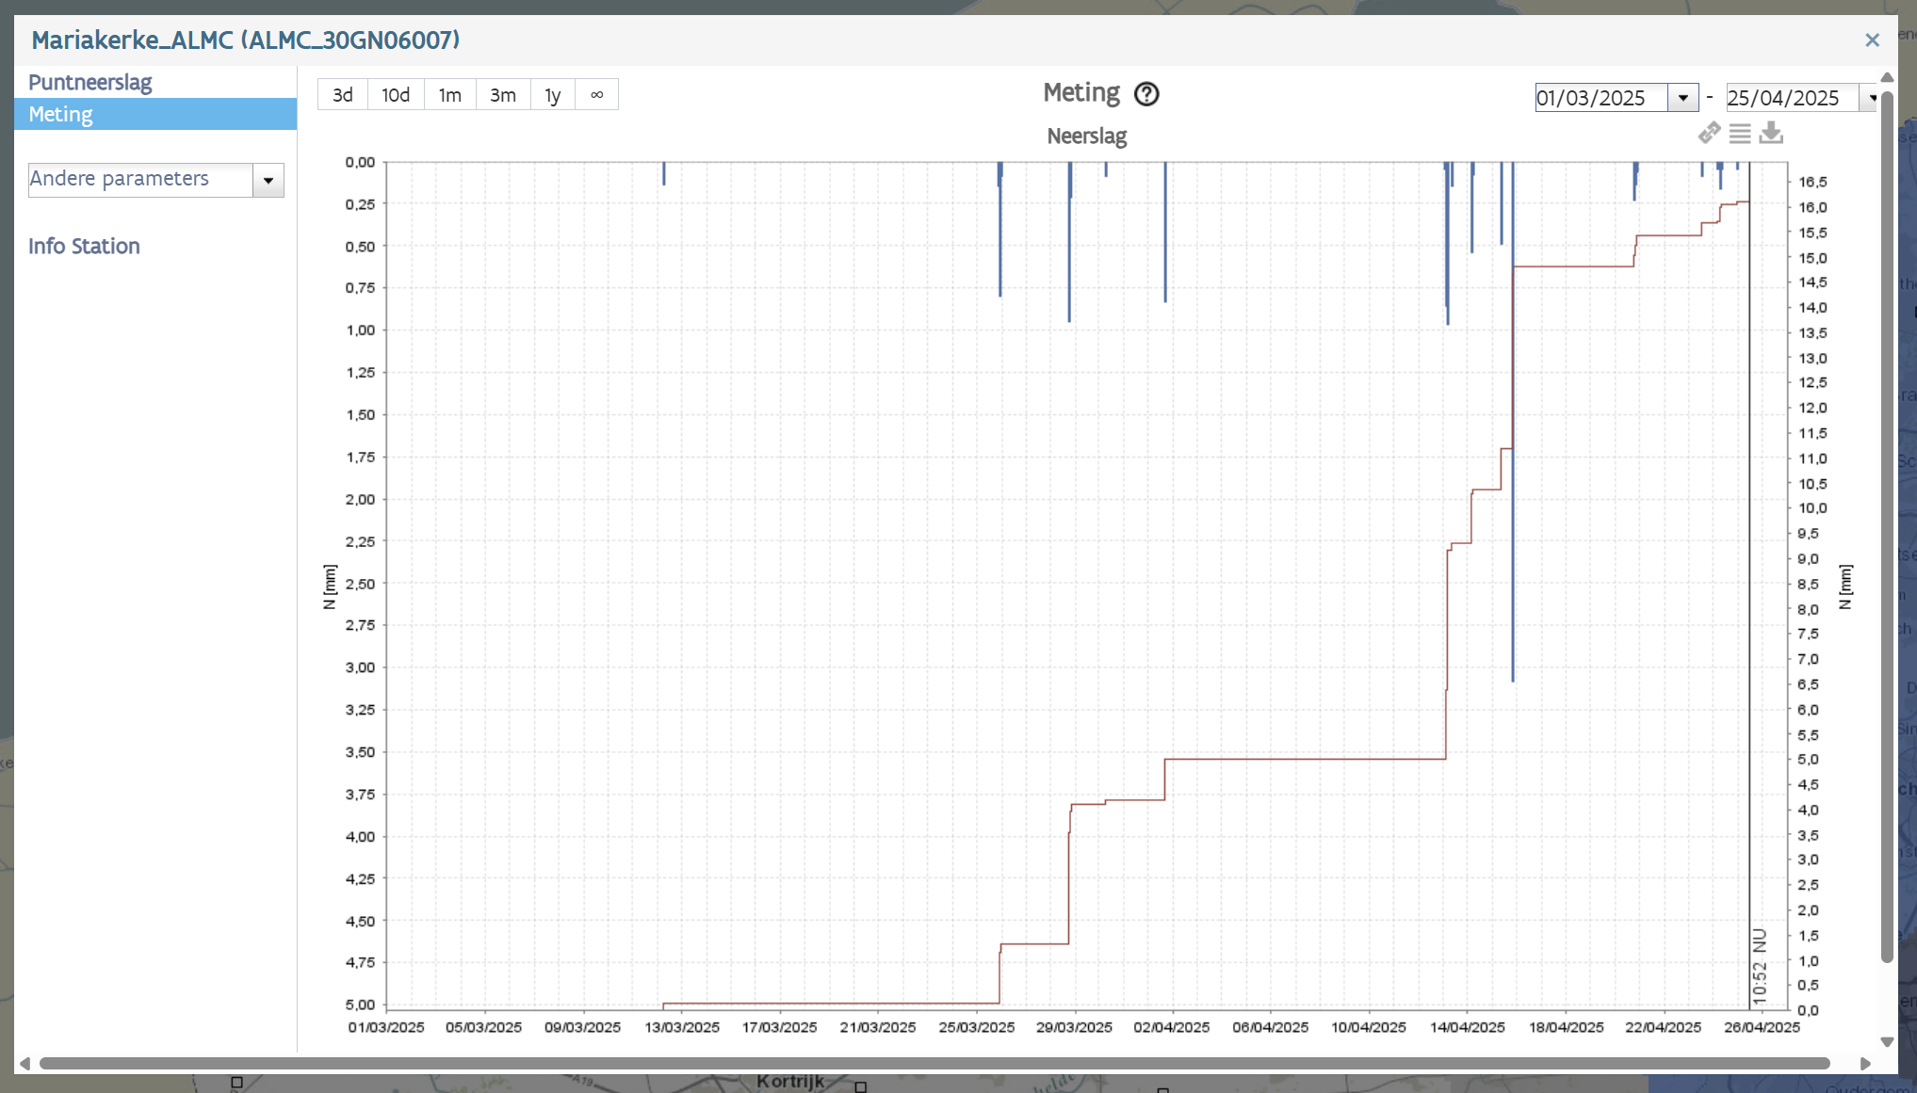Open the chart list menu icon
1917x1093 pixels.
coord(1740,134)
